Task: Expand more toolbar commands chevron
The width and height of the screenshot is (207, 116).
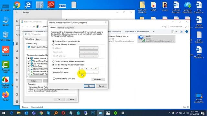Action: [x=153, y=32]
